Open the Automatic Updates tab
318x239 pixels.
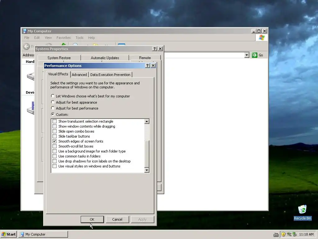(105, 58)
